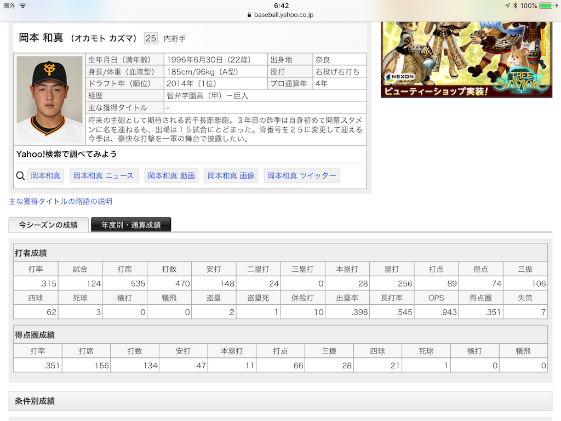The image size is (561, 421).
Task: Click the slugging value .545
Action: pos(404,312)
